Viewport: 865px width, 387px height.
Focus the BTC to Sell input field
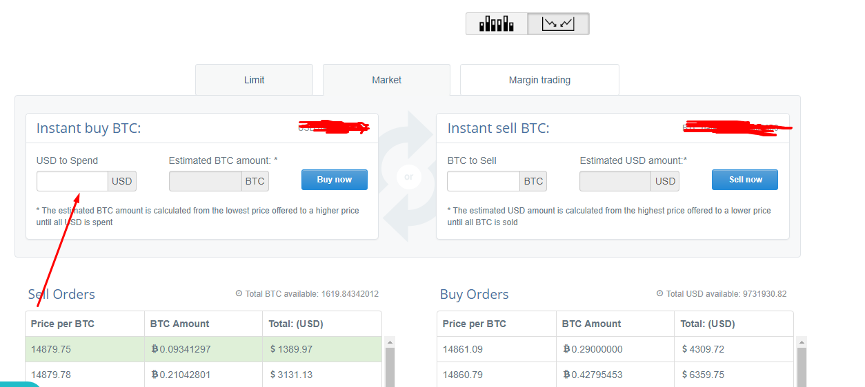tap(484, 181)
